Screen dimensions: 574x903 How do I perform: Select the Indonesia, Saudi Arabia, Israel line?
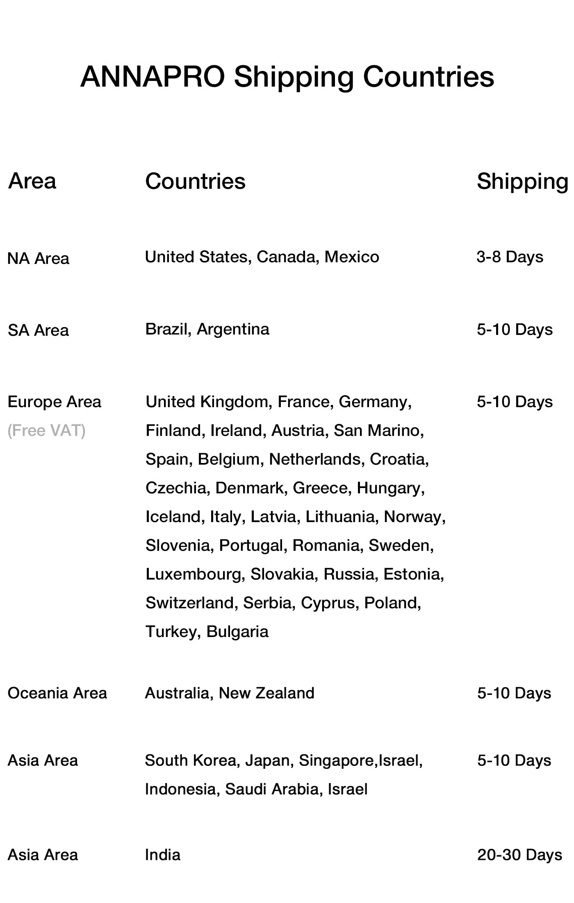click(x=256, y=789)
